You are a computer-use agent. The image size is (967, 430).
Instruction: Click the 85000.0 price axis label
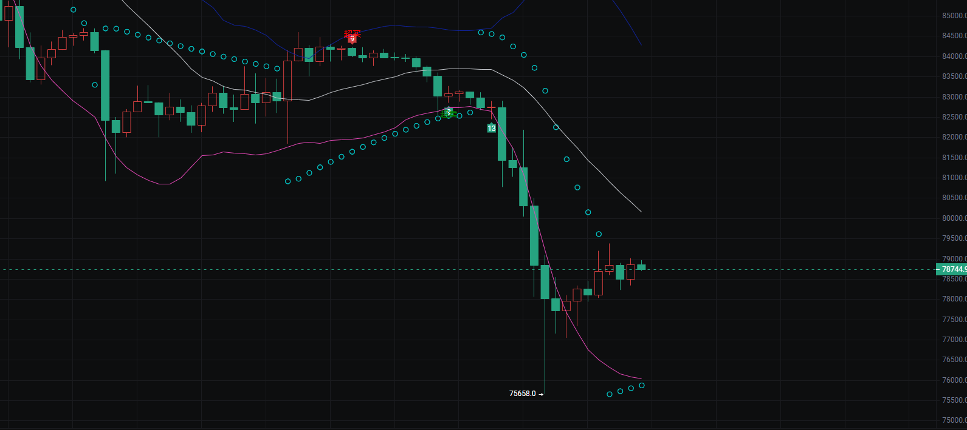tap(954, 16)
